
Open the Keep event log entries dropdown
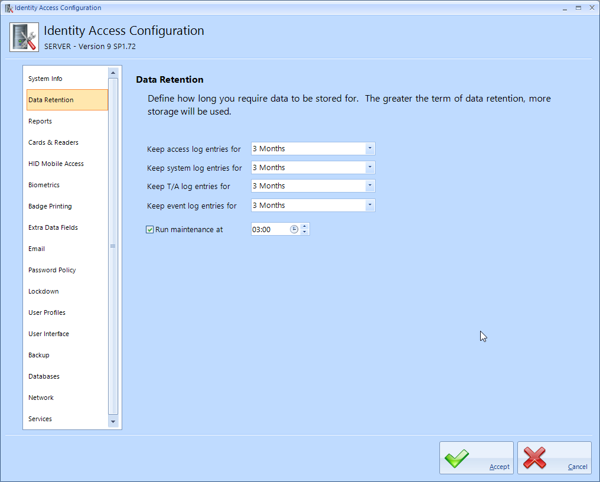(x=370, y=205)
